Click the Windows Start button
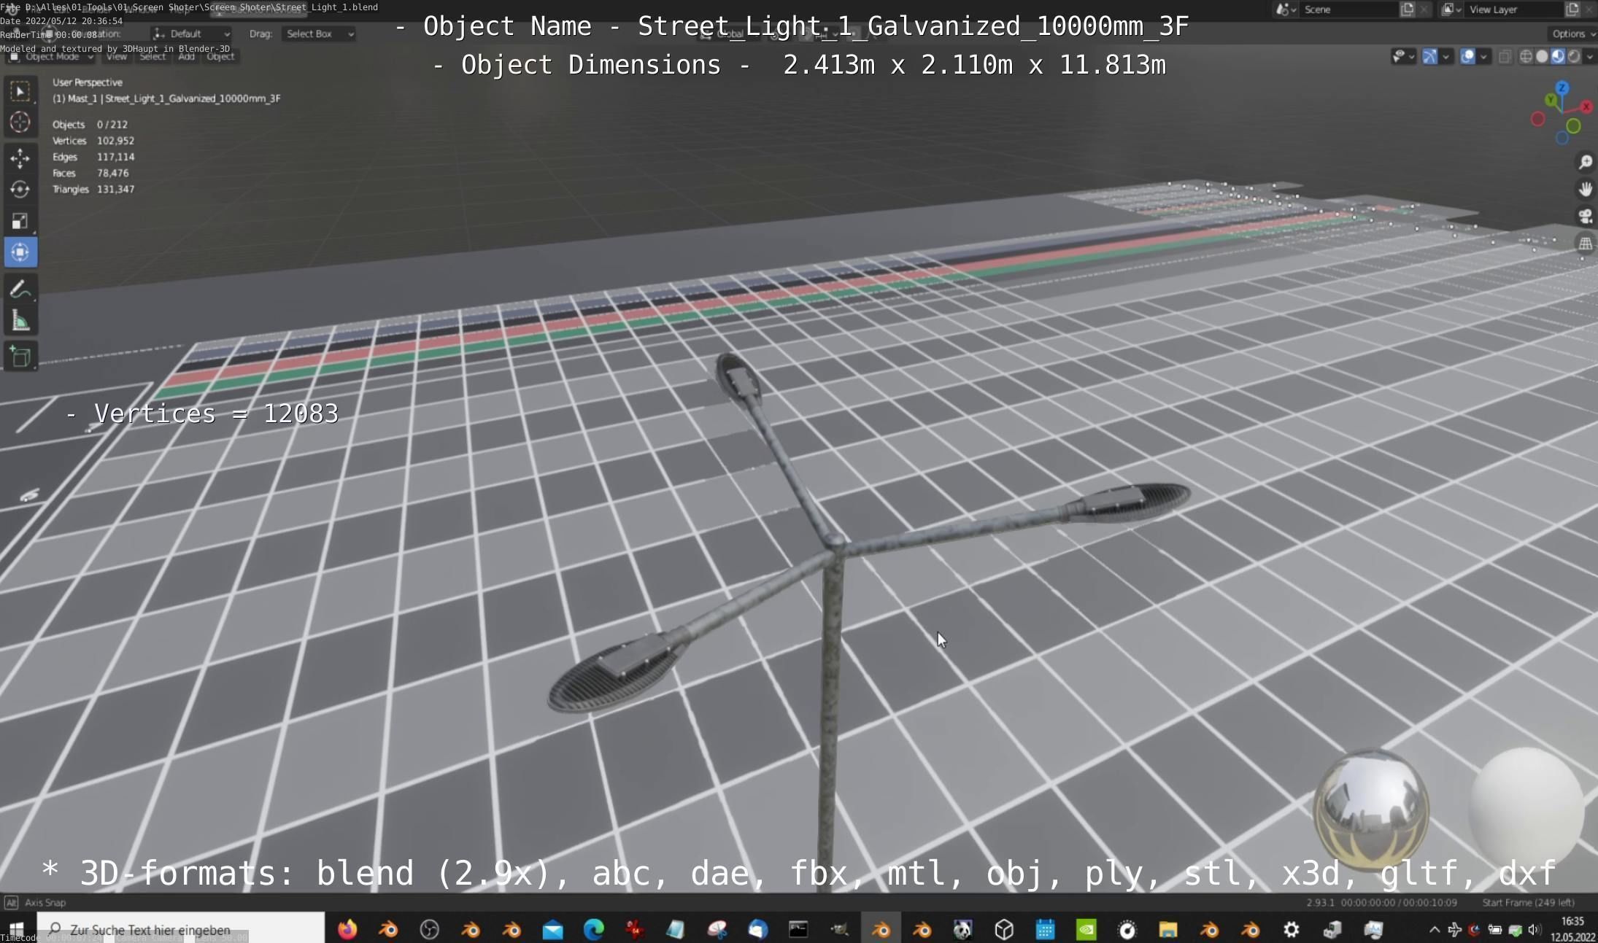The width and height of the screenshot is (1598, 943). (x=16, y=929)
